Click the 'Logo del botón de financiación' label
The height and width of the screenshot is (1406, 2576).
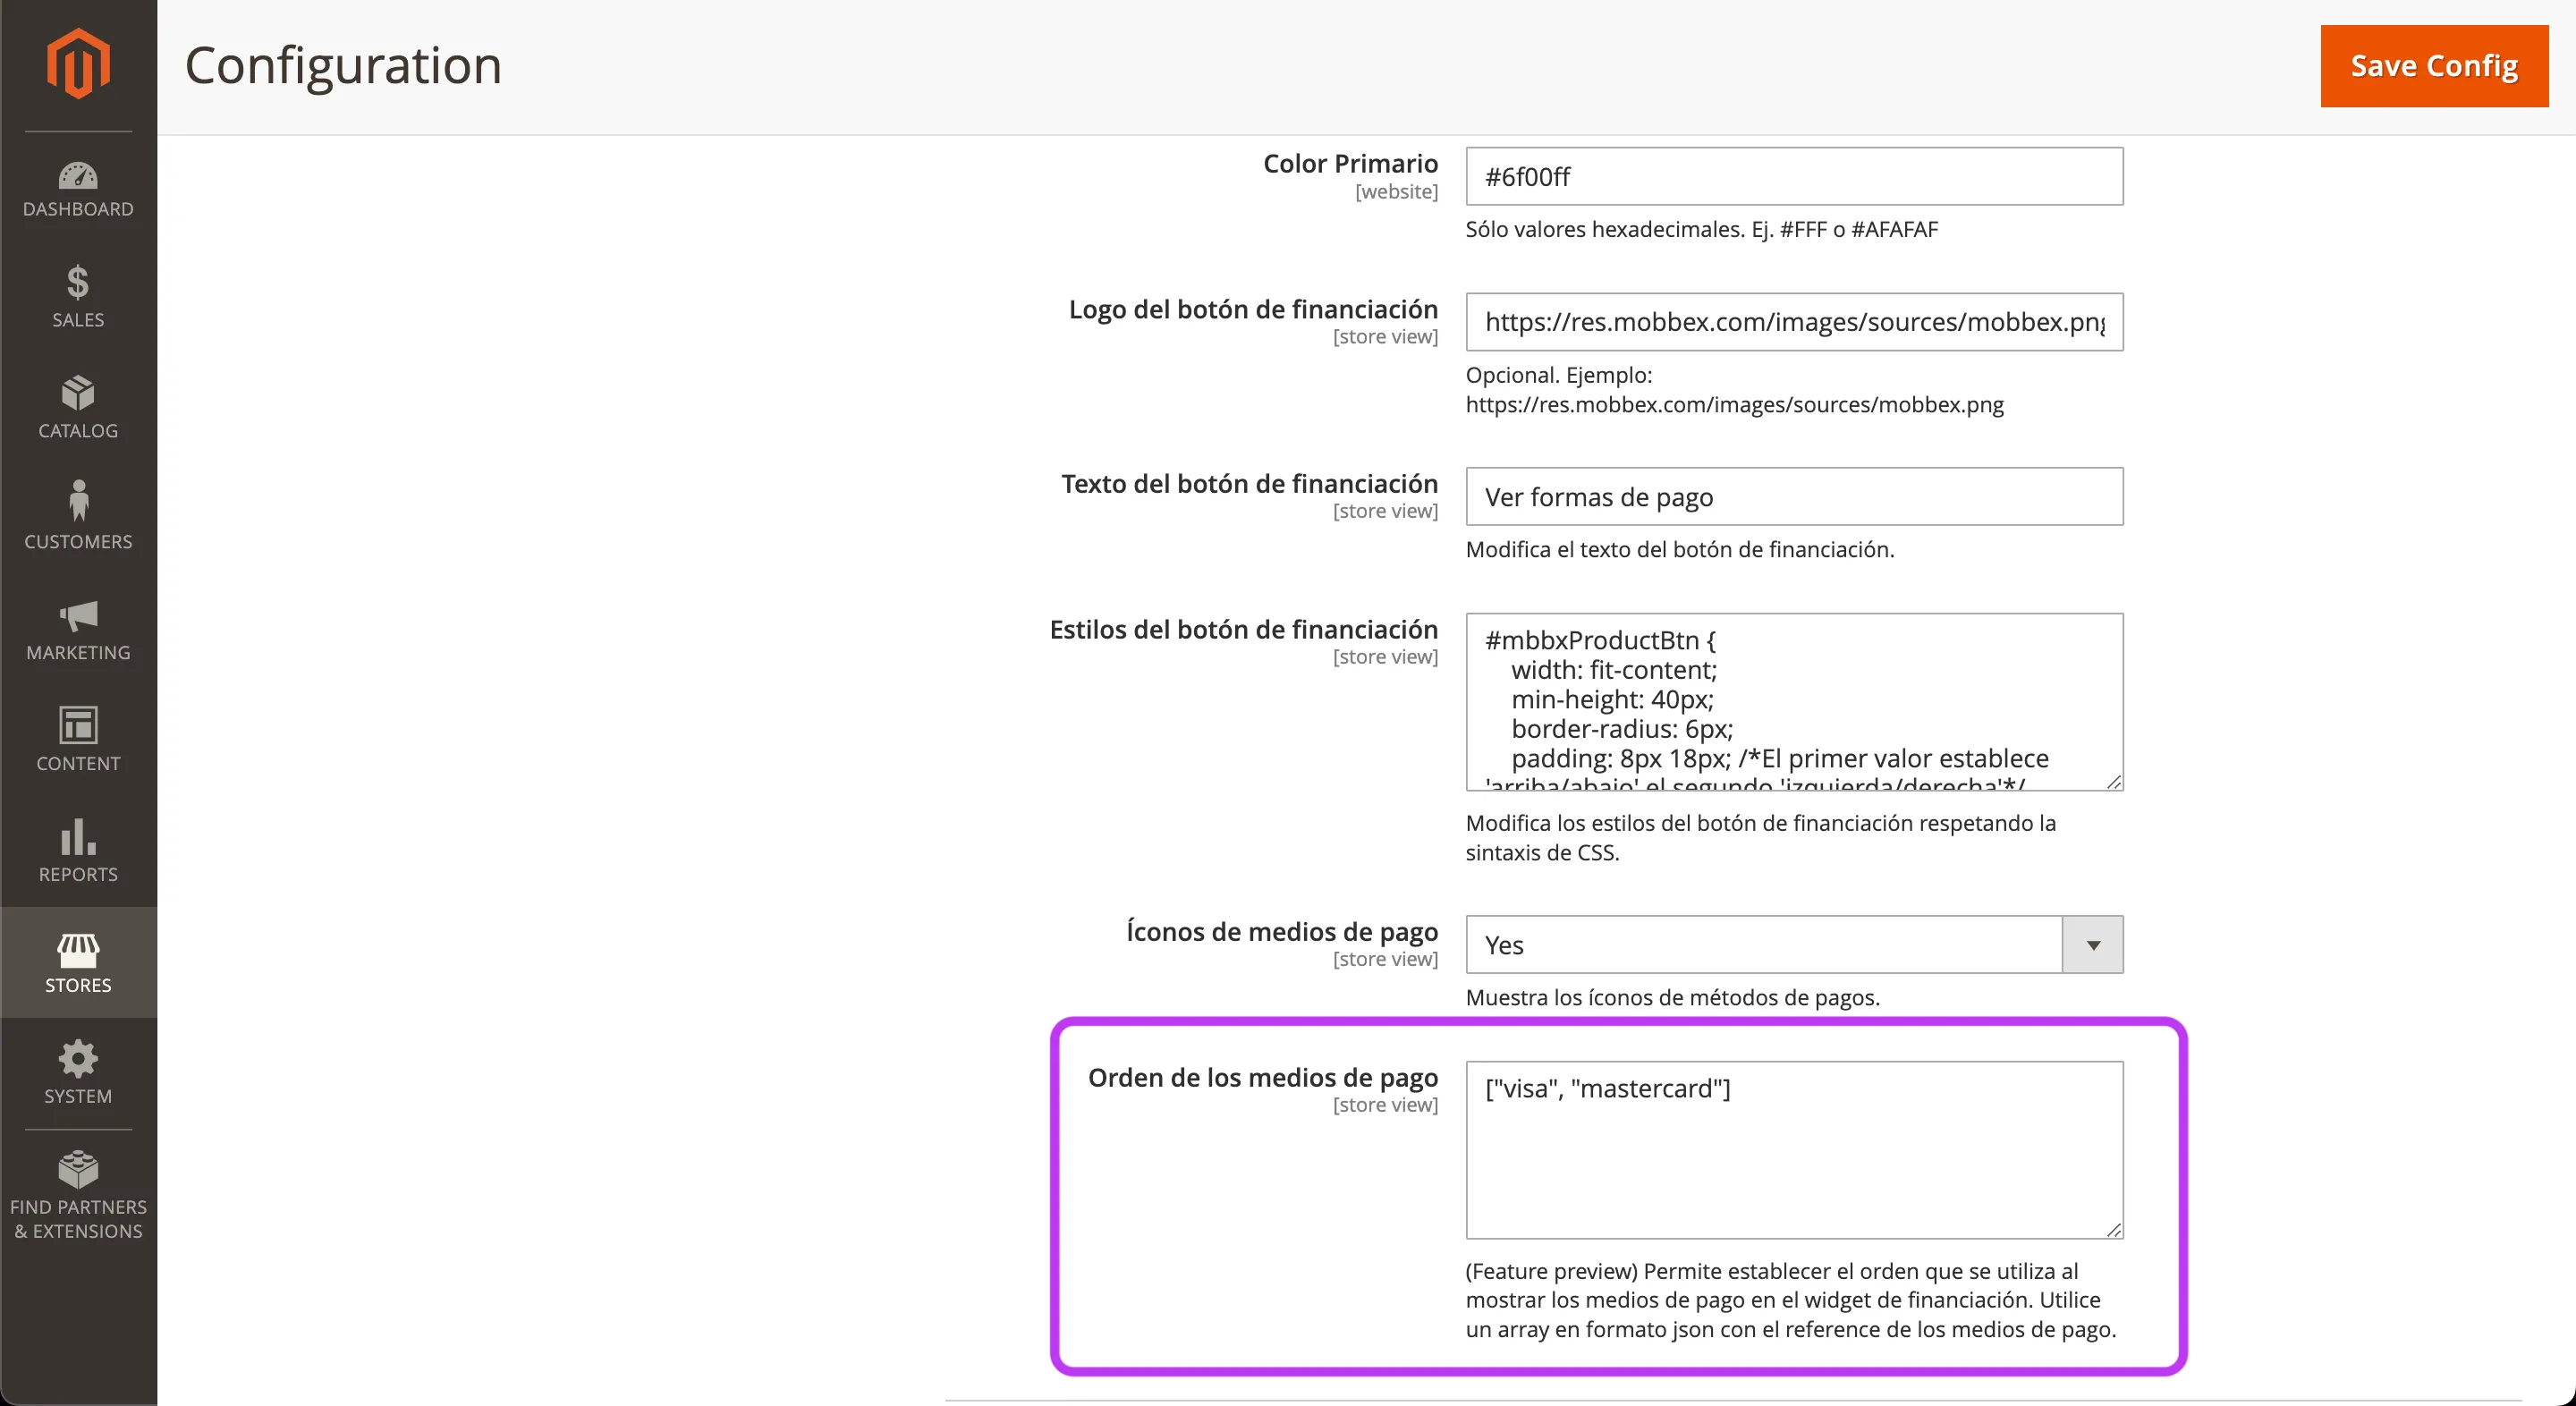(x=1253, y=309)
